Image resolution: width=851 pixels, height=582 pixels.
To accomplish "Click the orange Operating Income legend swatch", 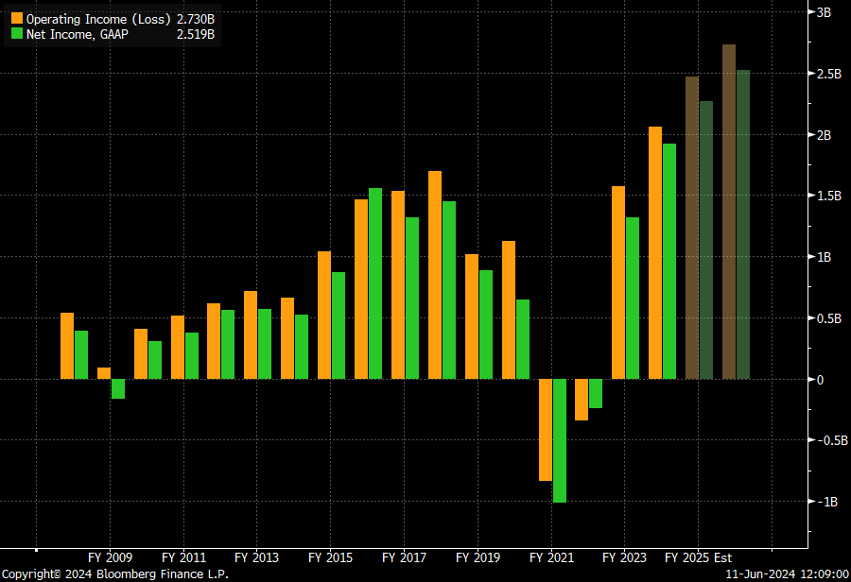I will (x=17, y=19).
